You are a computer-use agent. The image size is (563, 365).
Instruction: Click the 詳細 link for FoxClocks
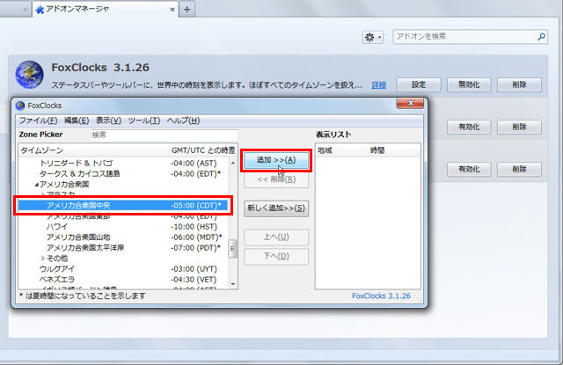click(379, 85)
